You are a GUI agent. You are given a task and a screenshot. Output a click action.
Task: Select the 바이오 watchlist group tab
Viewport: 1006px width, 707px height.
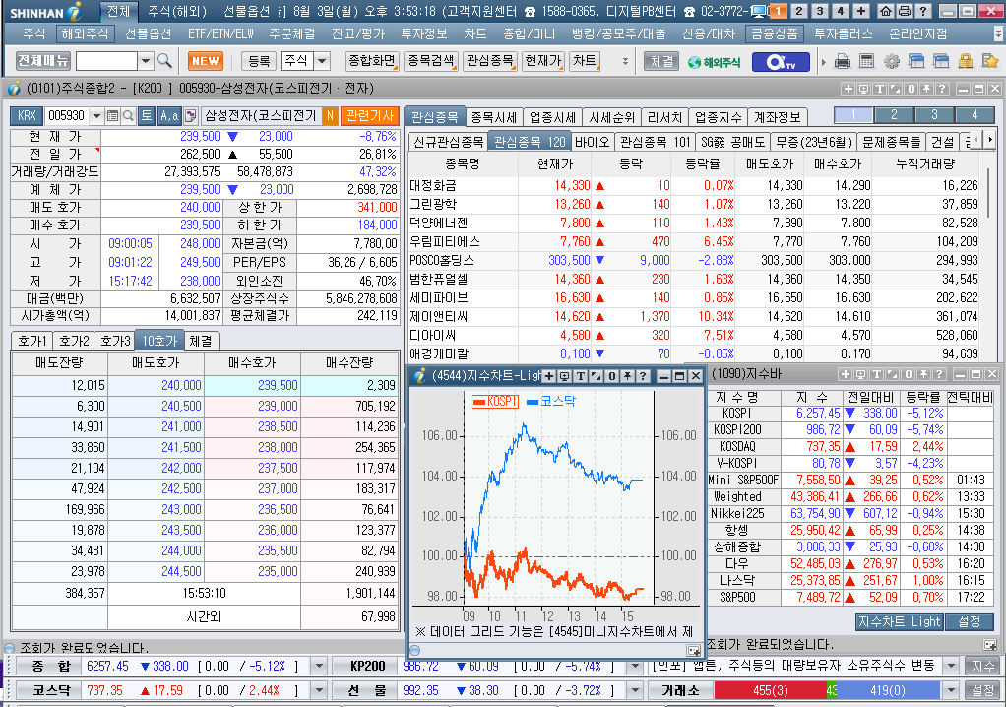pos(592,142)
